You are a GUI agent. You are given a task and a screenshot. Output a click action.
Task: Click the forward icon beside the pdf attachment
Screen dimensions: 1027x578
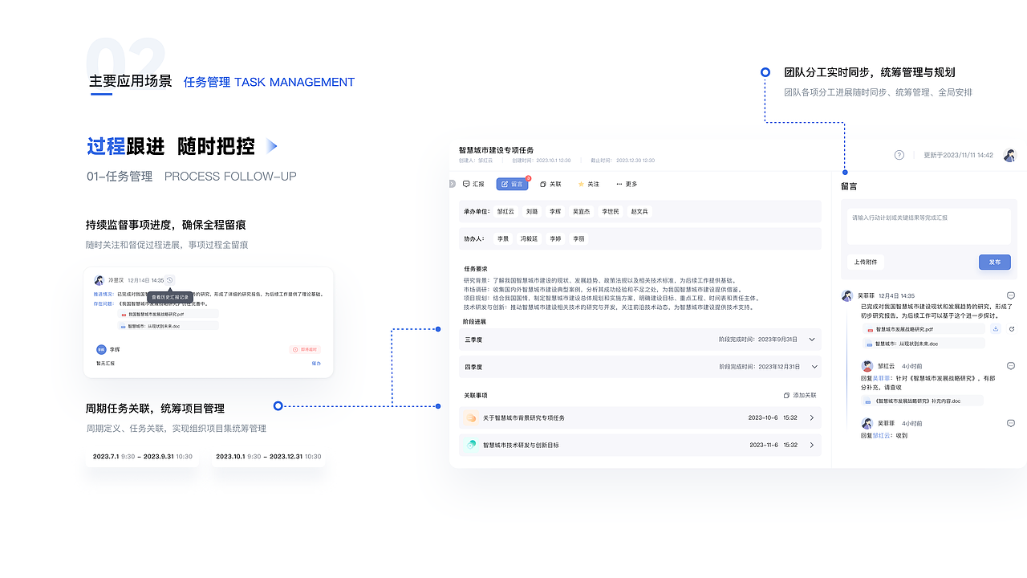click(x=1012, y=329)
